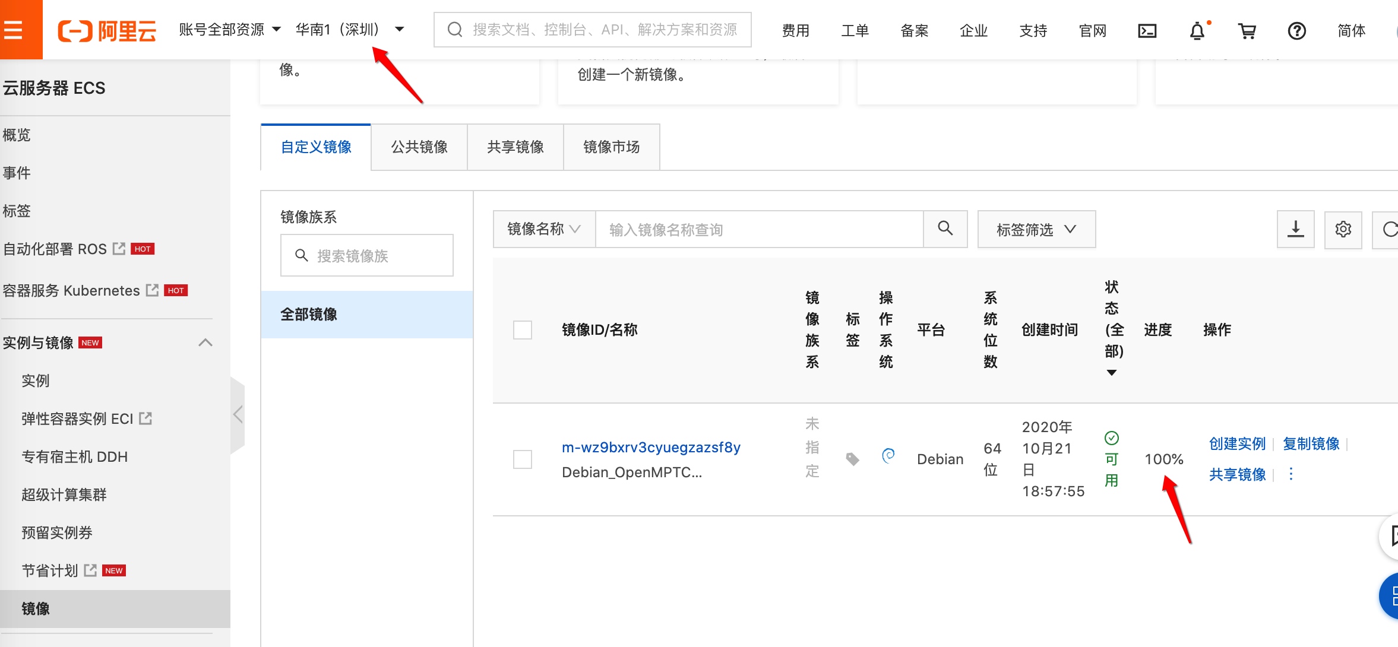Open image m-wz9bxrv3cyuegzazsf8y details link
The width and height of the screenshot is (1398, 647).
click(x=651, y=447)
